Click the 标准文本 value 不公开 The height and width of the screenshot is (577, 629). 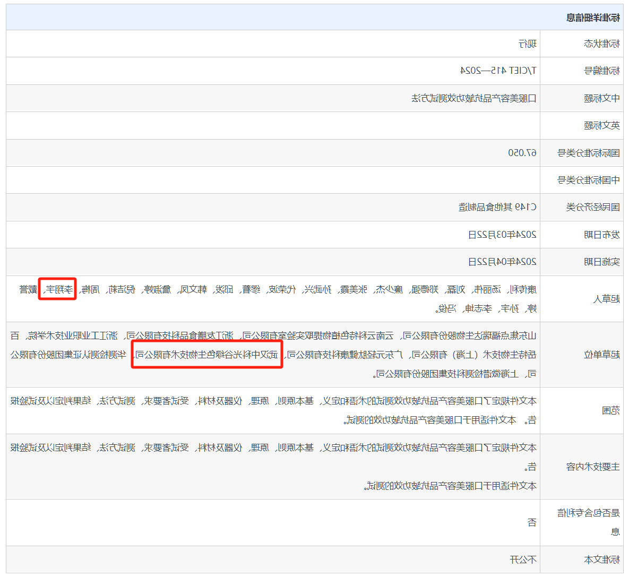click(x=523, y=559)
